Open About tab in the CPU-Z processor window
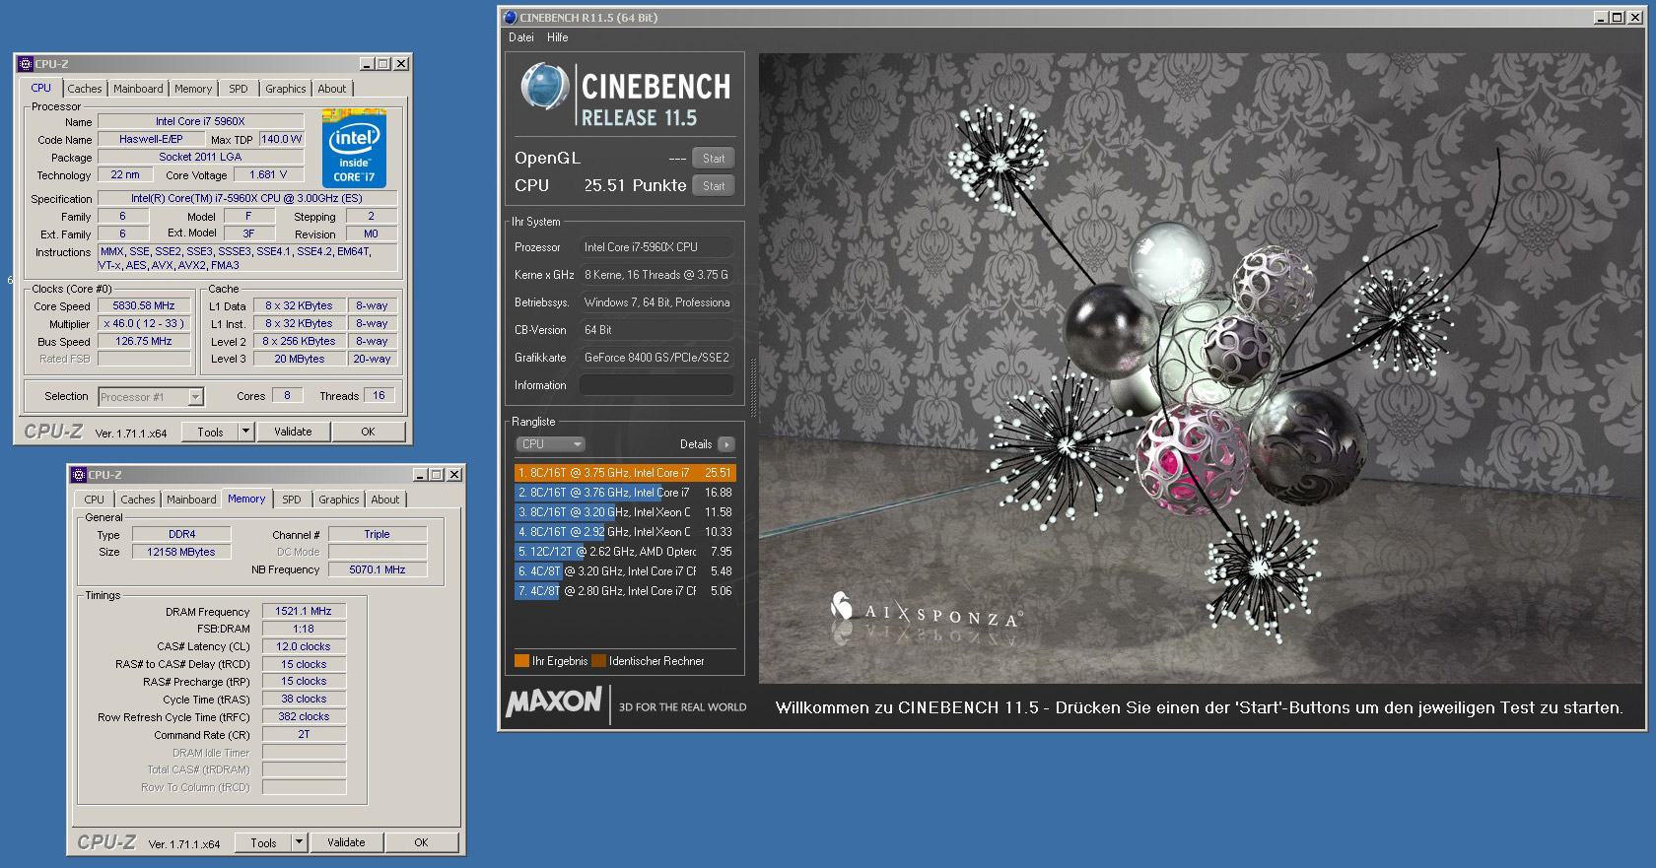The width and height of the screenshot is (1656, 868). coord(332,89)
